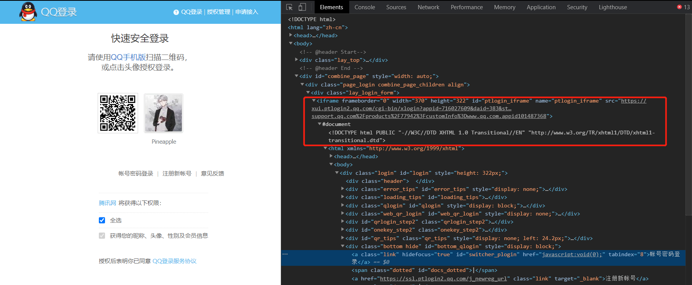Click the 授权管理 header link
692x285 pixels.
[x=218, y=12]
